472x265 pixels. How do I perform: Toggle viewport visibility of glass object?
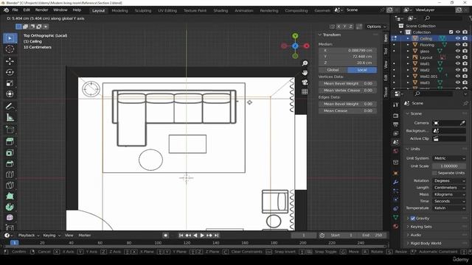458,51
